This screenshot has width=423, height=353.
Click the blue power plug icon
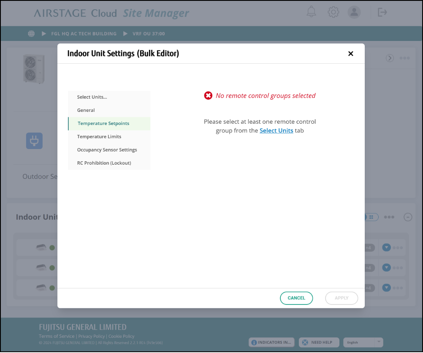click(34, 141)
